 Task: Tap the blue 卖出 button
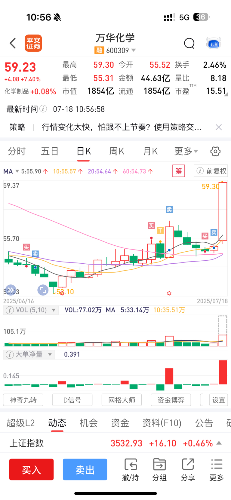(x=85, y=469)
